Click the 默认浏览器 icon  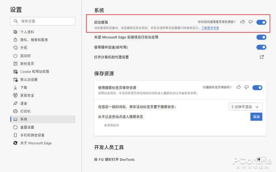pyautogui.click(x=15, y=79)
